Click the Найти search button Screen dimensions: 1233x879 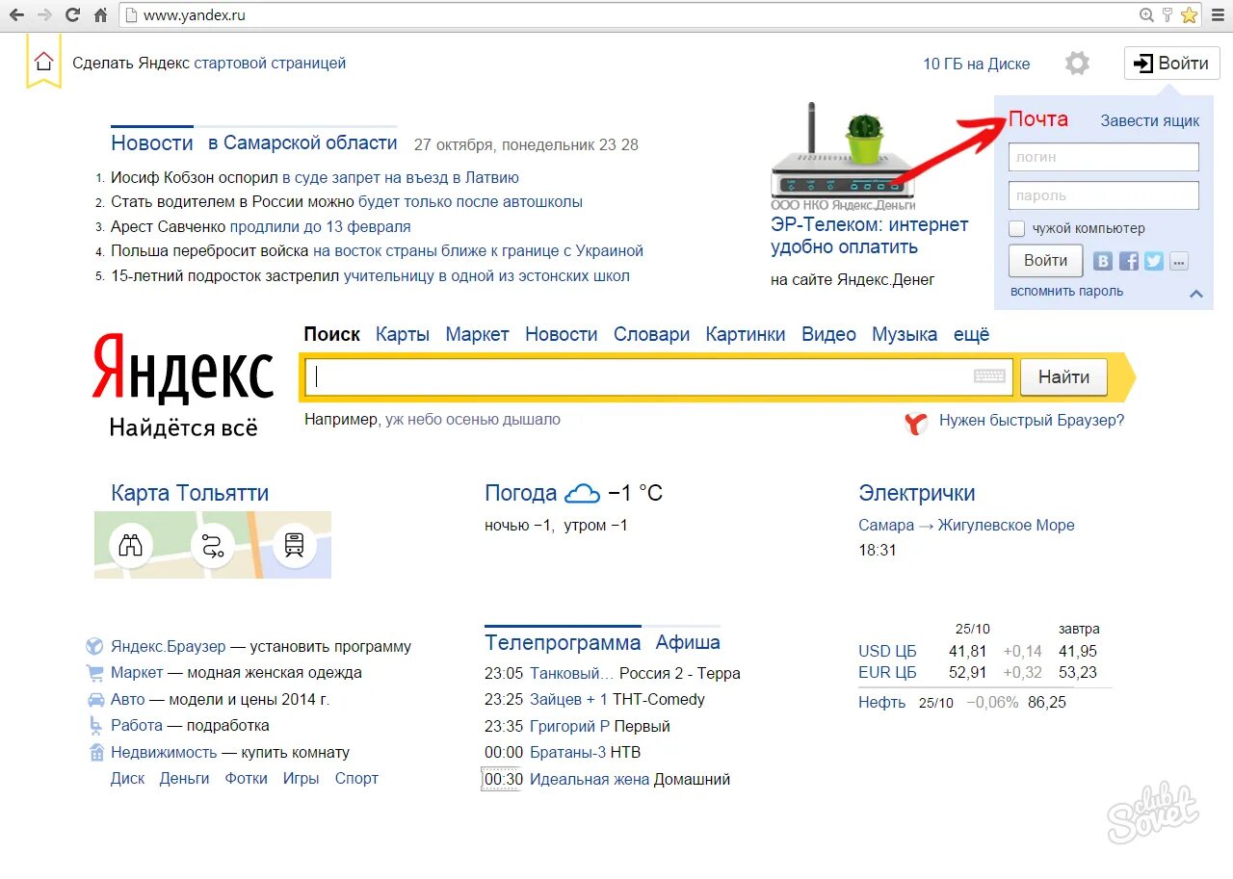(1063, 377)
